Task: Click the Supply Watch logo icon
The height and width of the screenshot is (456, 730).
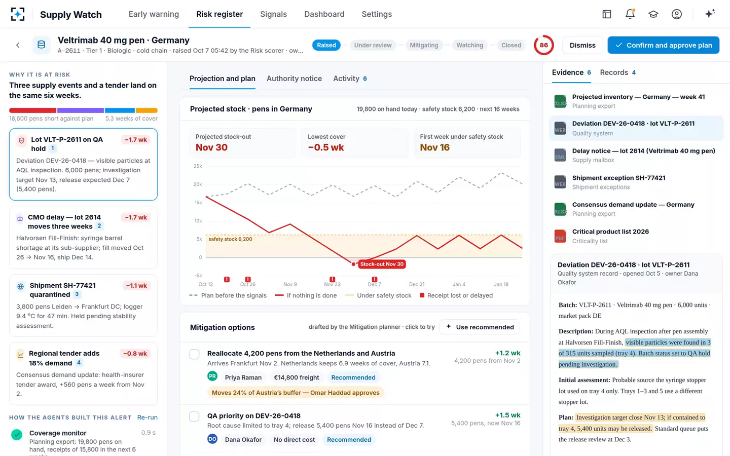Action: coord(18,14)
